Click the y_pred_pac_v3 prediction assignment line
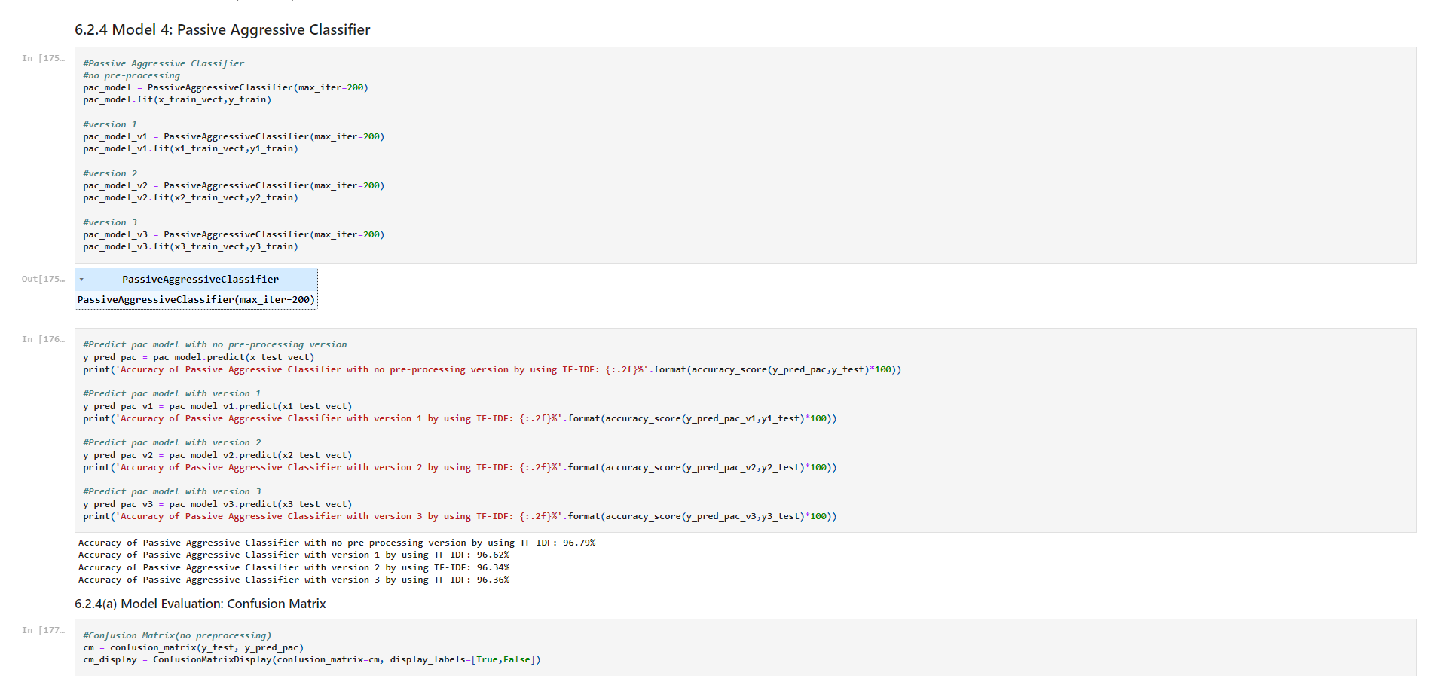The height and width of the screenshot is (676, 1434). pos(217,504)
